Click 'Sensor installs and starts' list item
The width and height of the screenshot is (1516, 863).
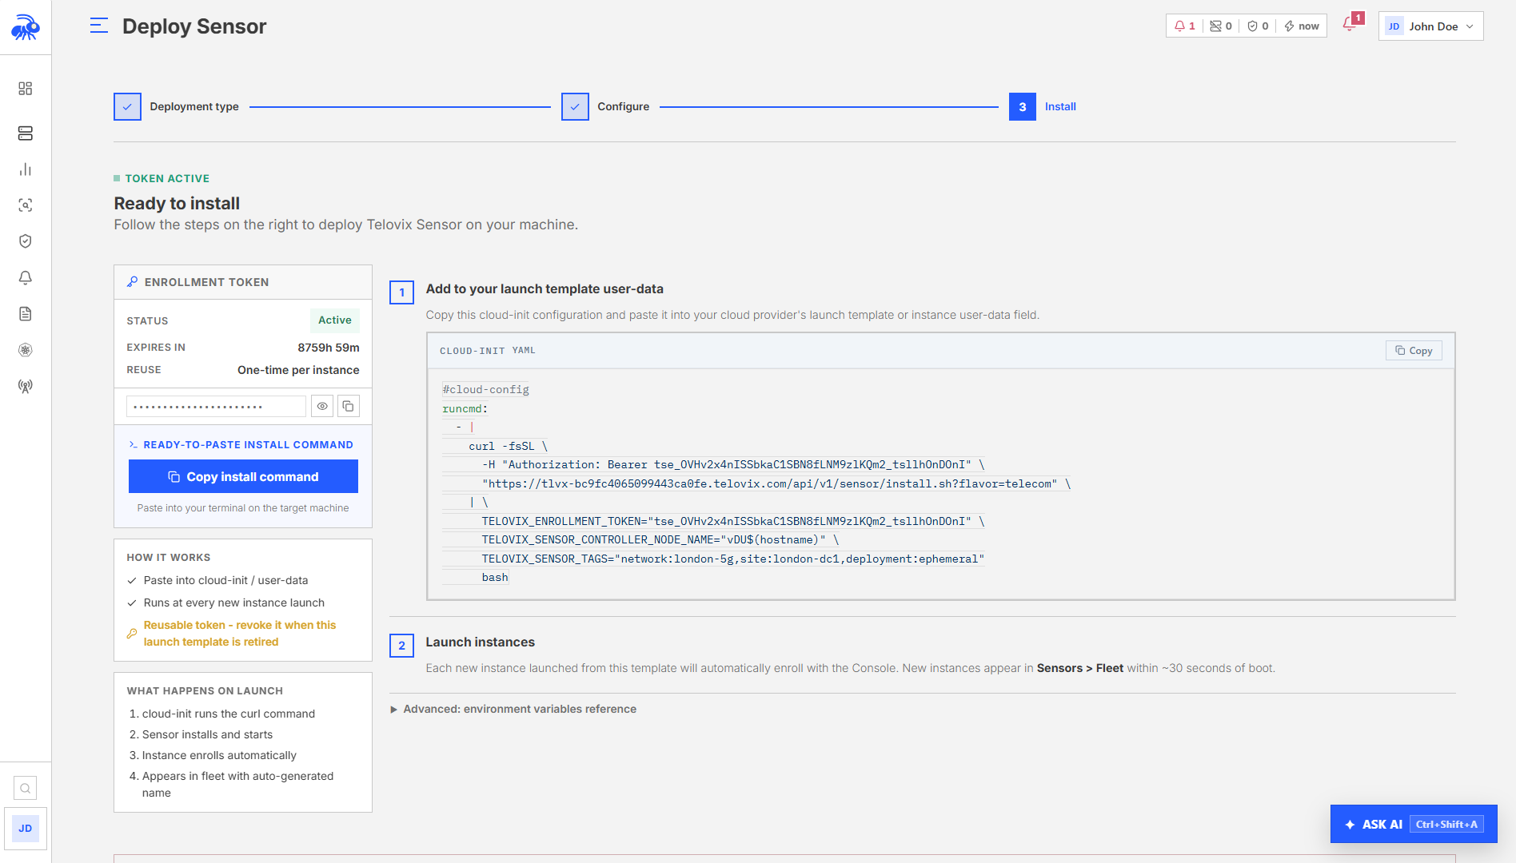207,735
